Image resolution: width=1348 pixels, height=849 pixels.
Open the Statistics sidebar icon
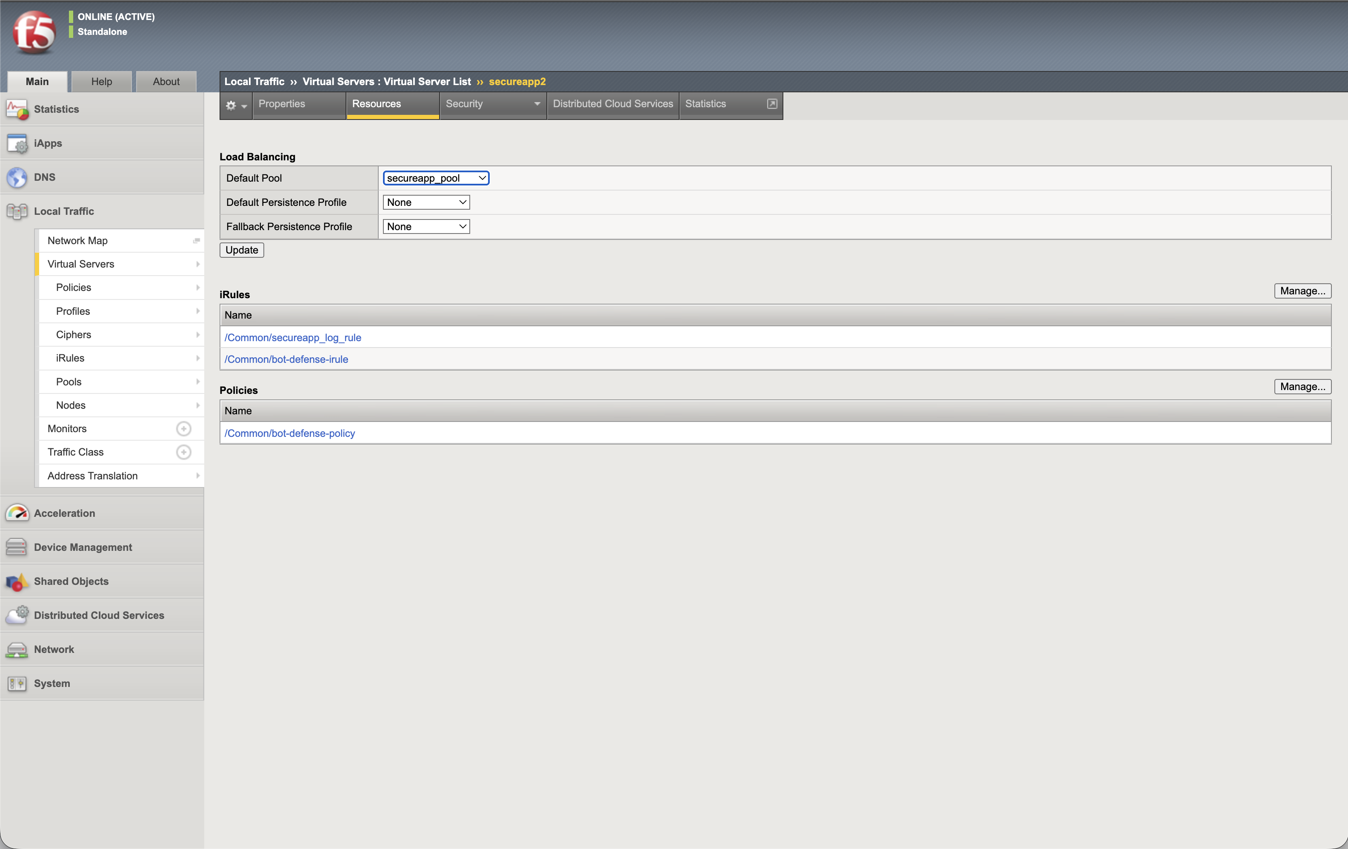point(17,110)
